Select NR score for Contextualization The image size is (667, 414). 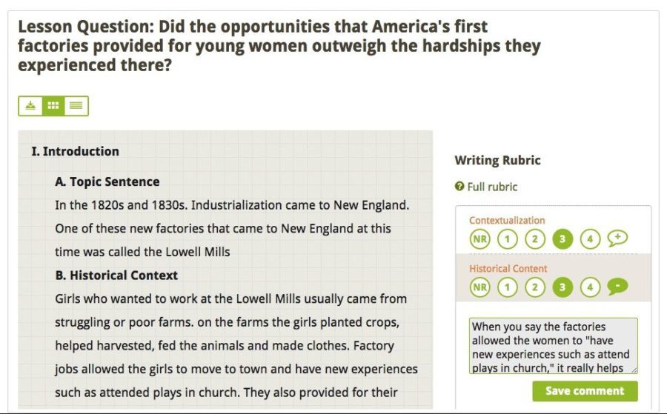pyautogui.click(x=479, y=239)
